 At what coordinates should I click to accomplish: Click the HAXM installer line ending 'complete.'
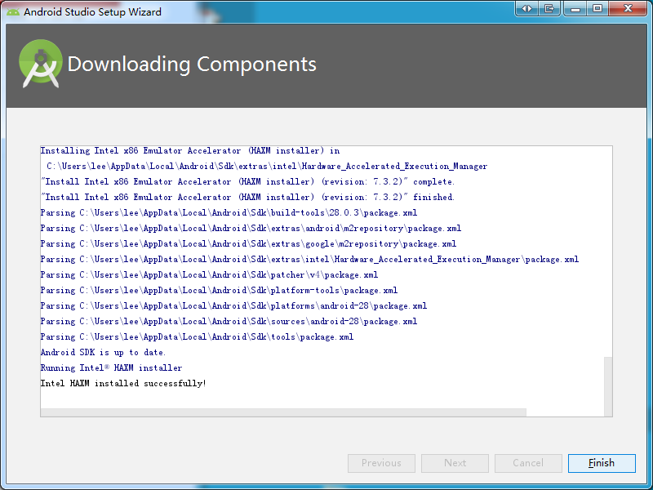[247, 181]
